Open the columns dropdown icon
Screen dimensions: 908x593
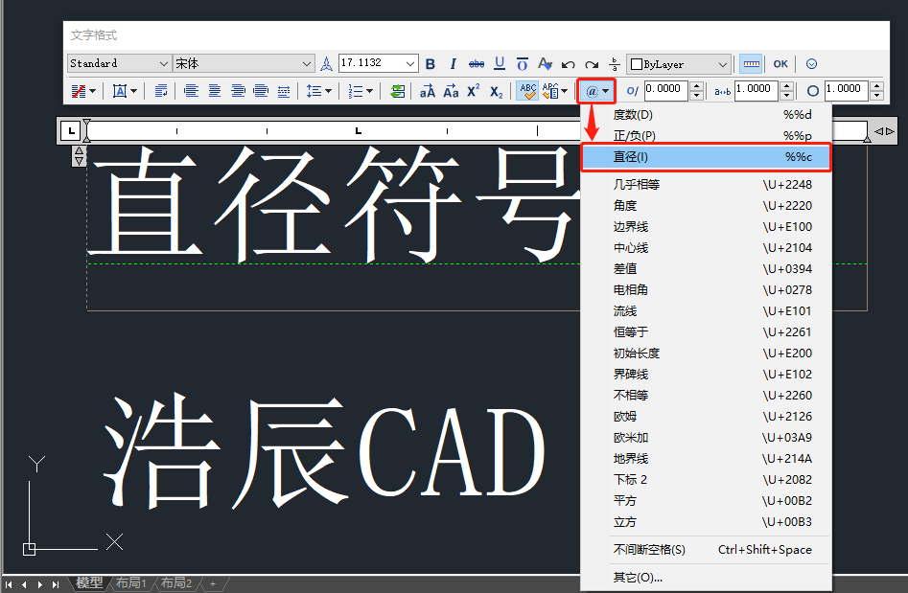point(83,91)
